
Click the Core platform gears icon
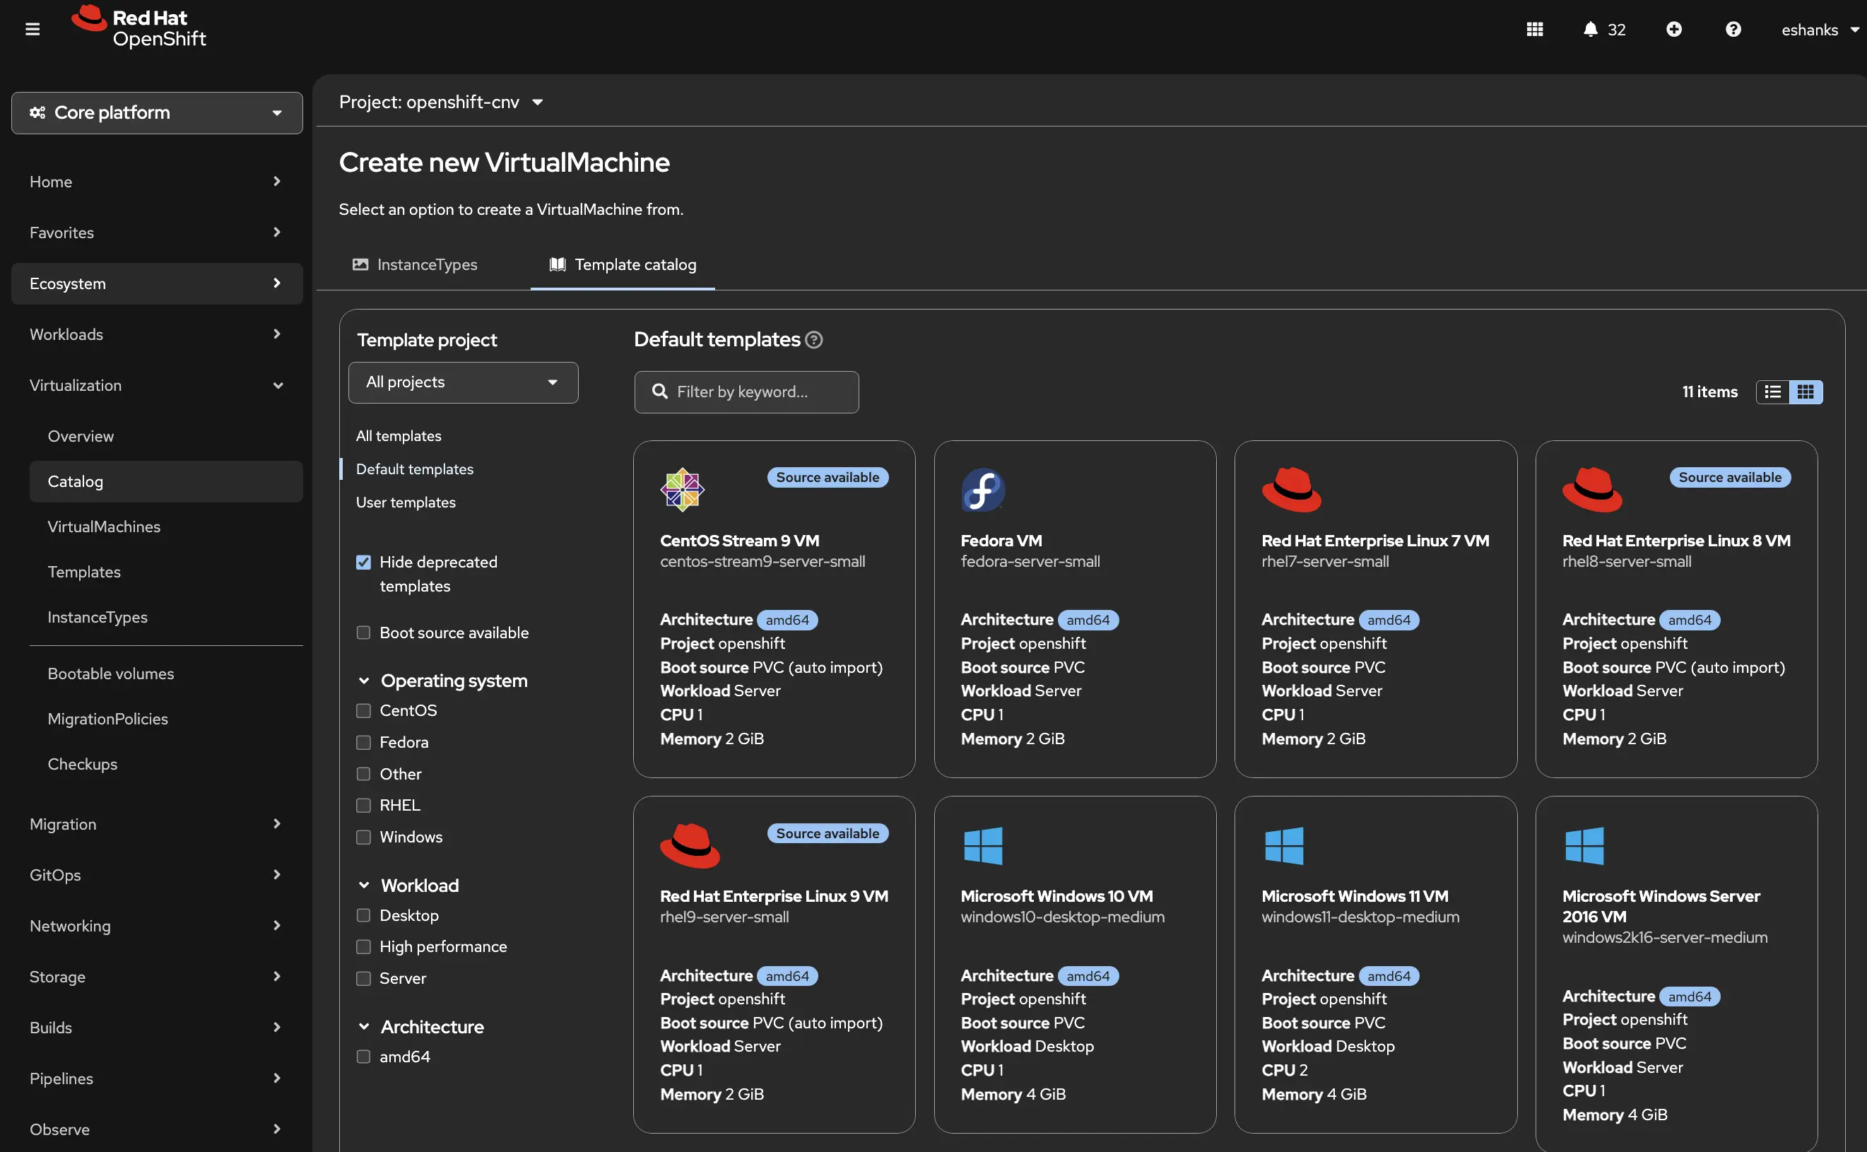(x=37, y=113)
